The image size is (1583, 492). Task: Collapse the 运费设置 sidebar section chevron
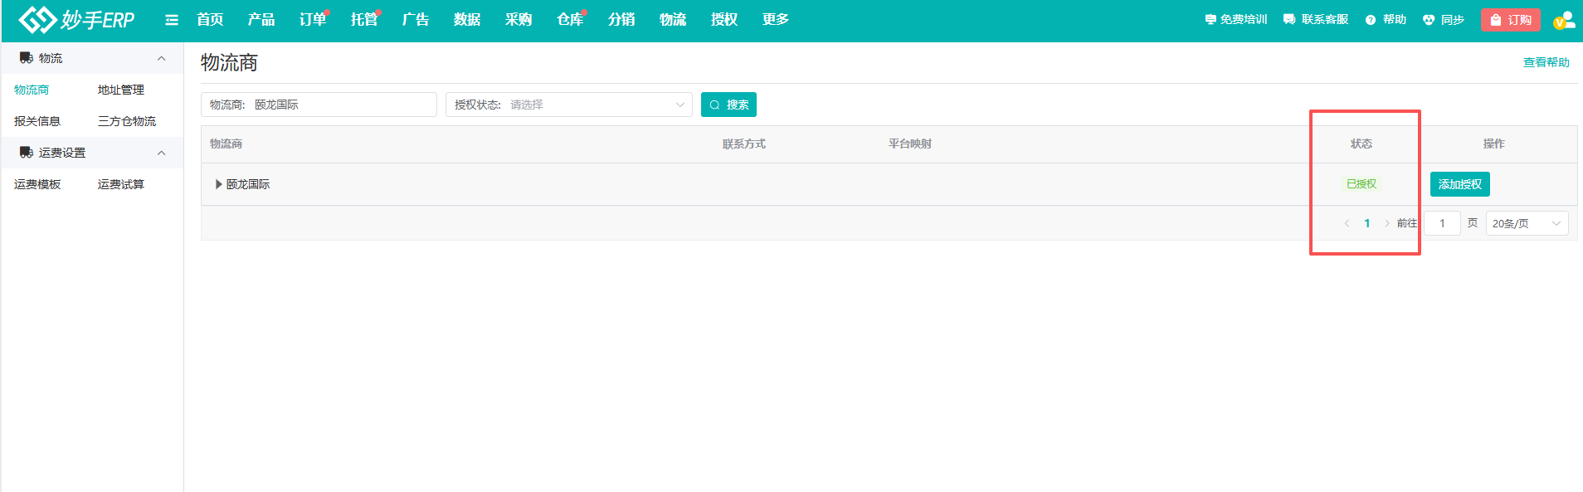161,153
